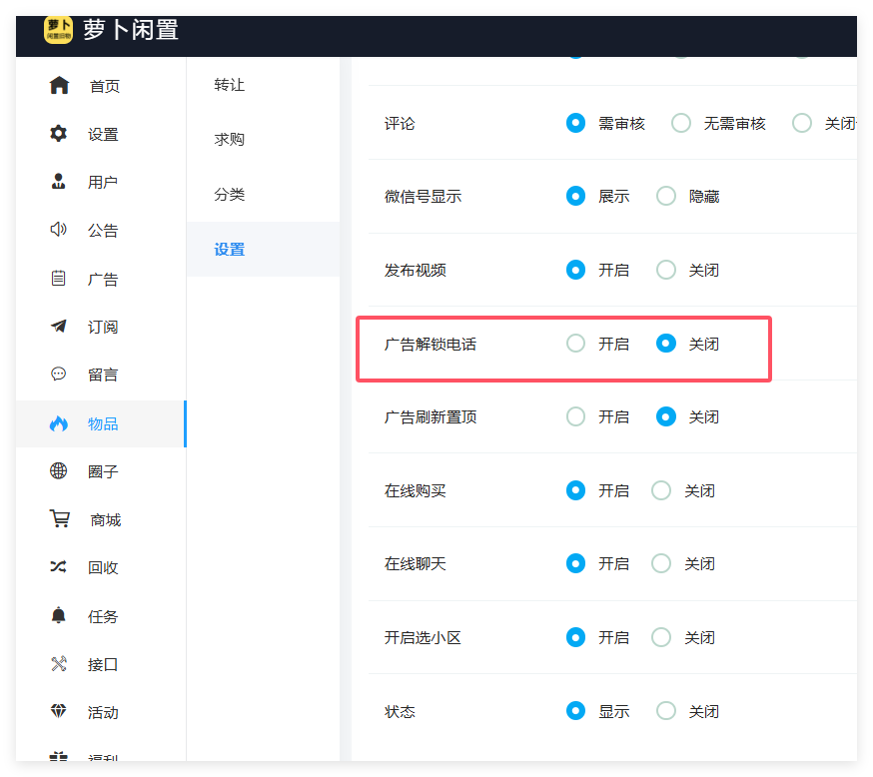Viewport: 873px width, 777px height.
Task: Click the tools icon beside 接口
Action: [59, 664]
